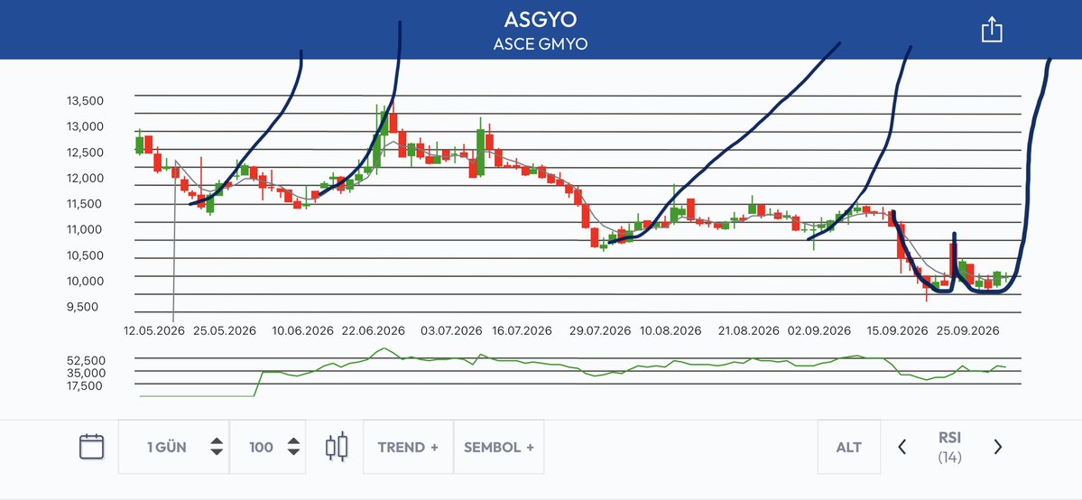Select the 15.09.2026 date axis label

(898, 331)
